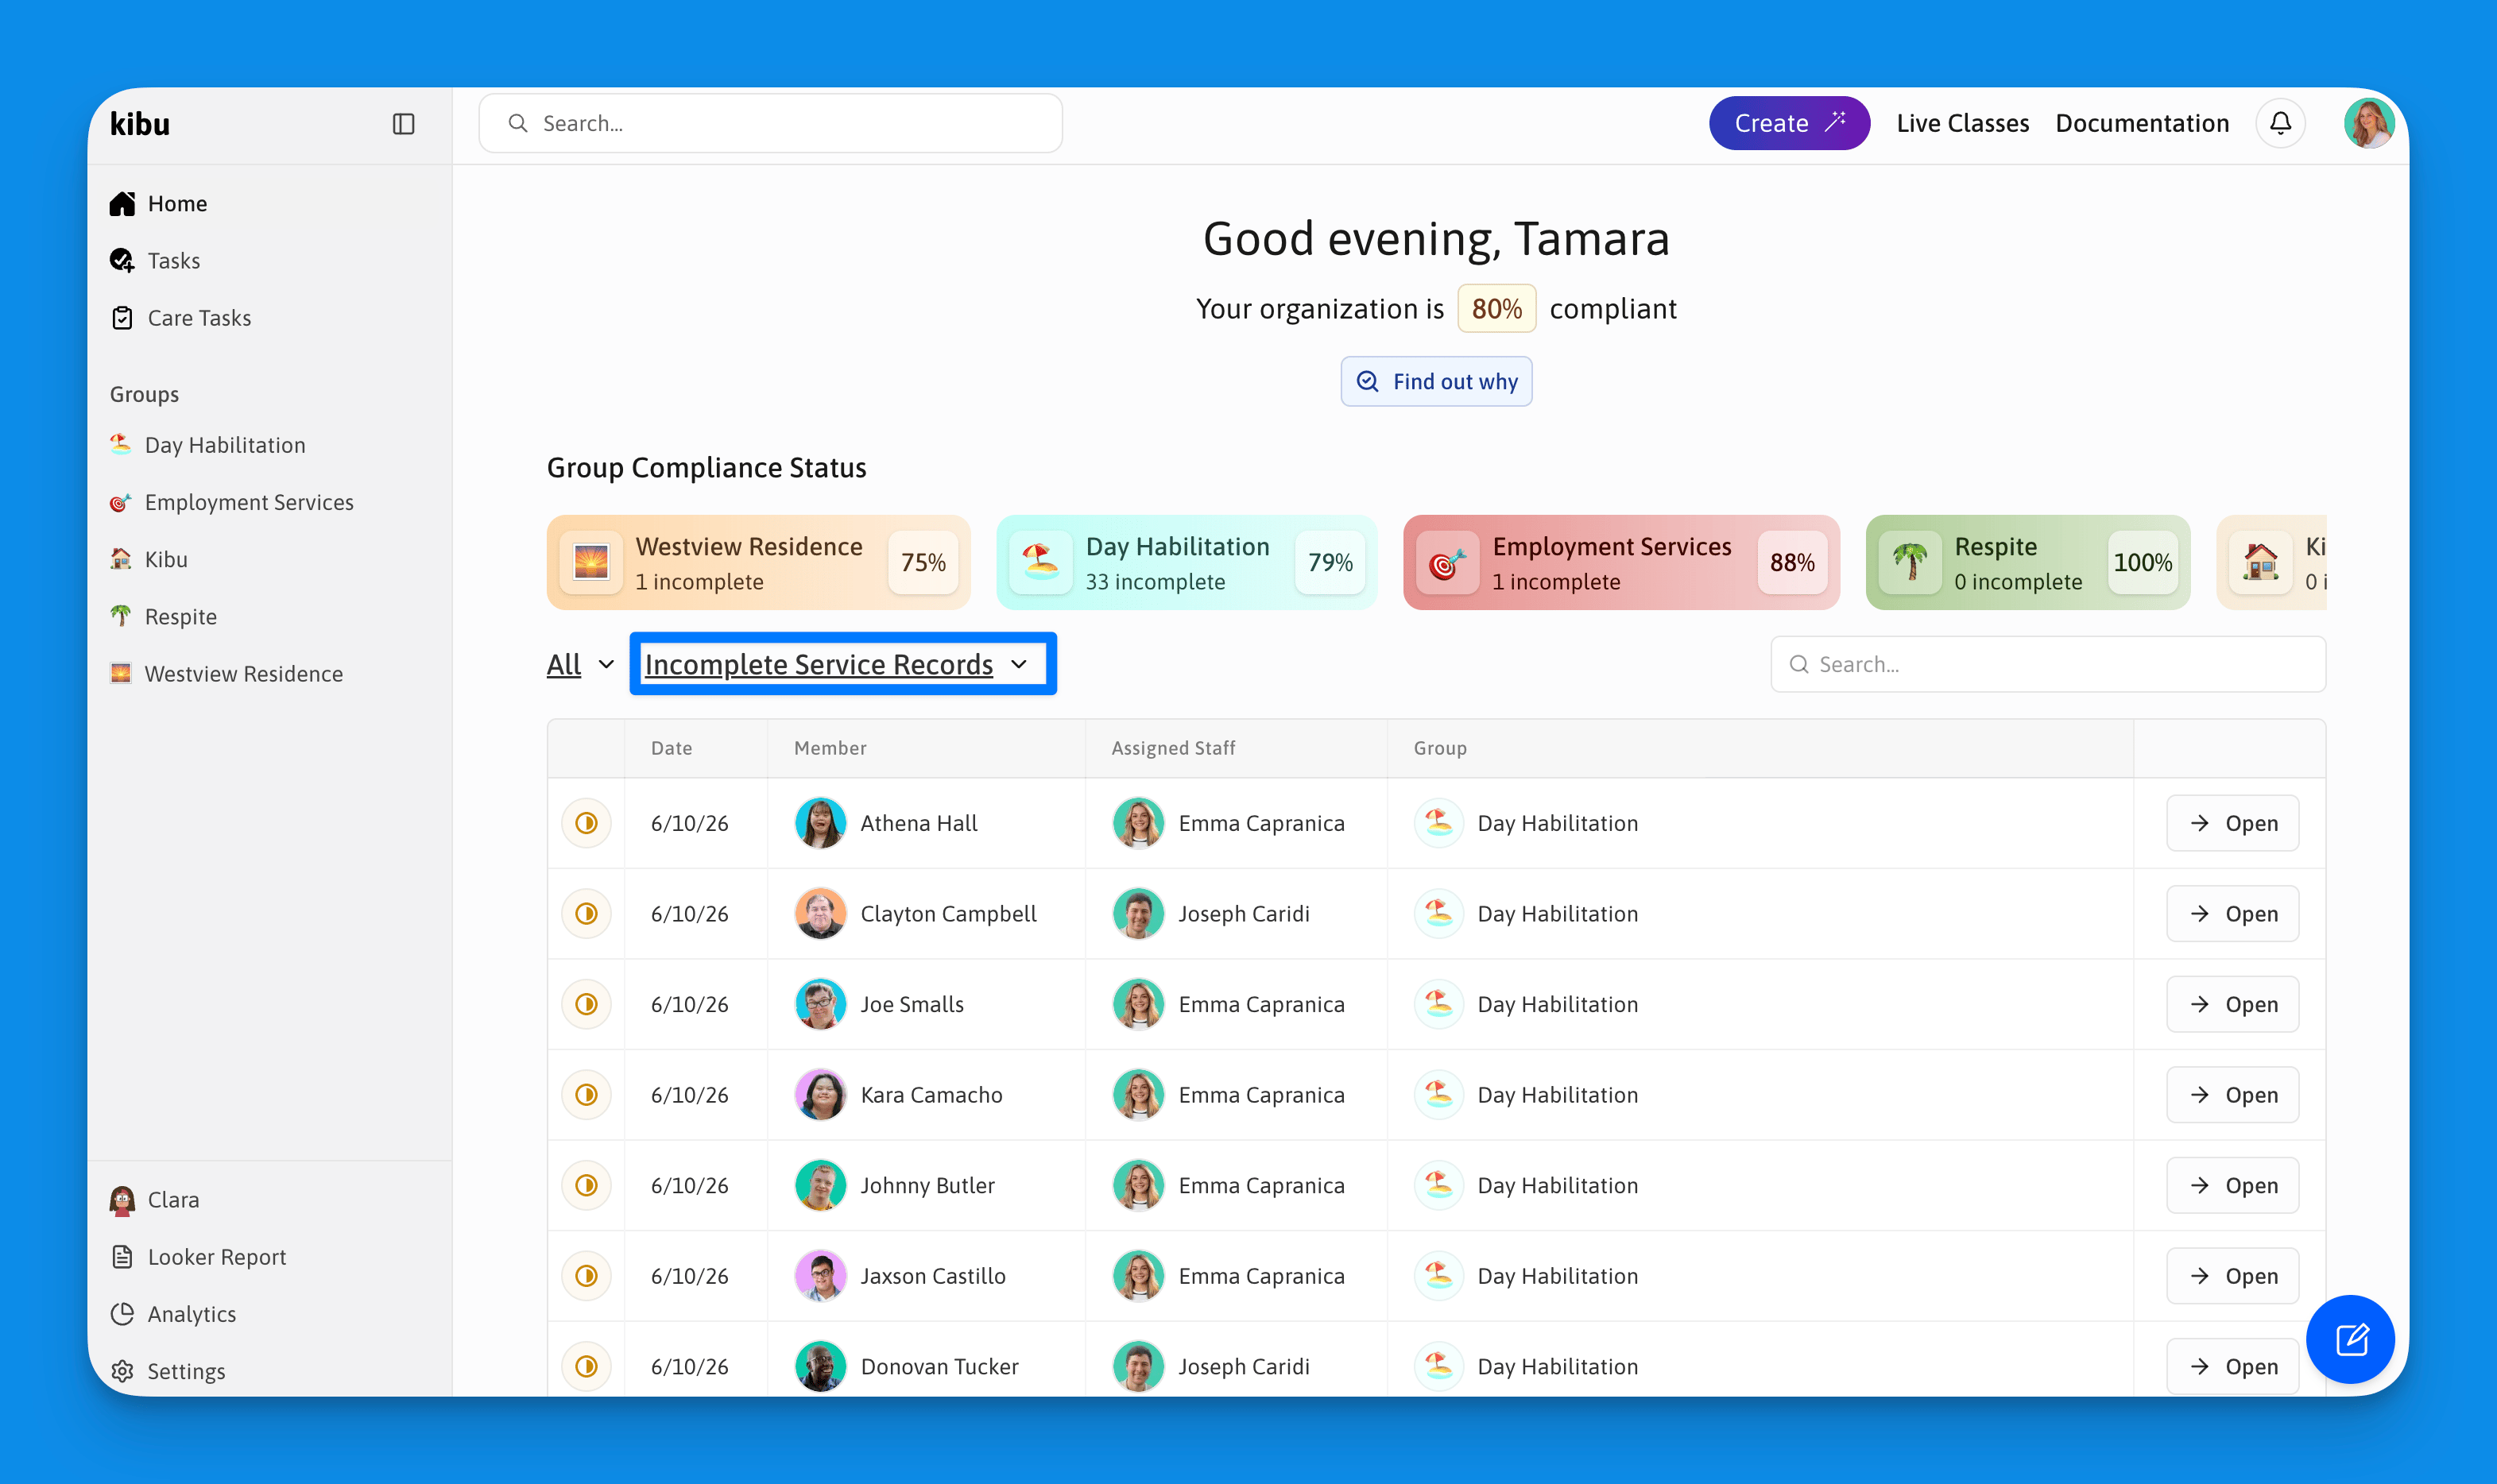Click Joseph Caridi in Clayton Campbell's row
Image resolution: width=2497 pixels, height=1484 pixels.
[x=1244, y=913]
